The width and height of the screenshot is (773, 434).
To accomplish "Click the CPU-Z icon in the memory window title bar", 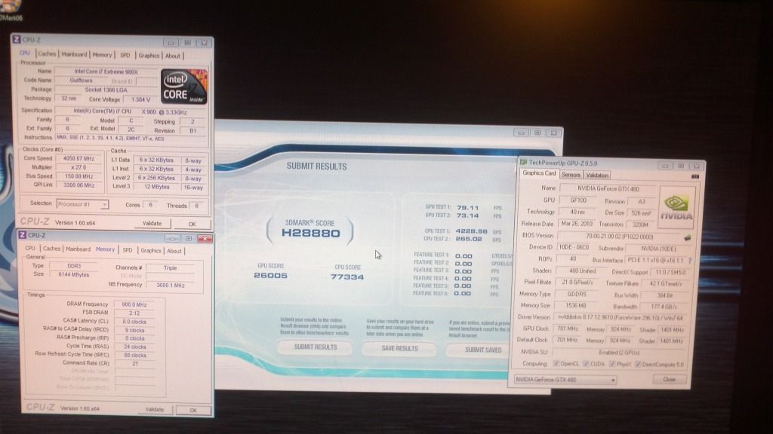I will [22, 235].
